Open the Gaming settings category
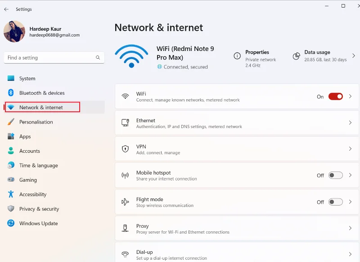The height and width of the screenshot is (262, 360). pyautogui.click(x=54, y=180)
